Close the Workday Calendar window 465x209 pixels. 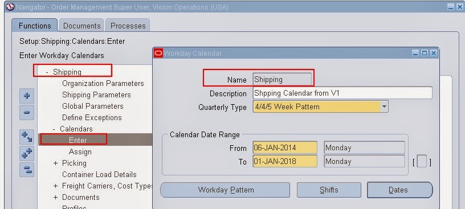tap(433, 54)
